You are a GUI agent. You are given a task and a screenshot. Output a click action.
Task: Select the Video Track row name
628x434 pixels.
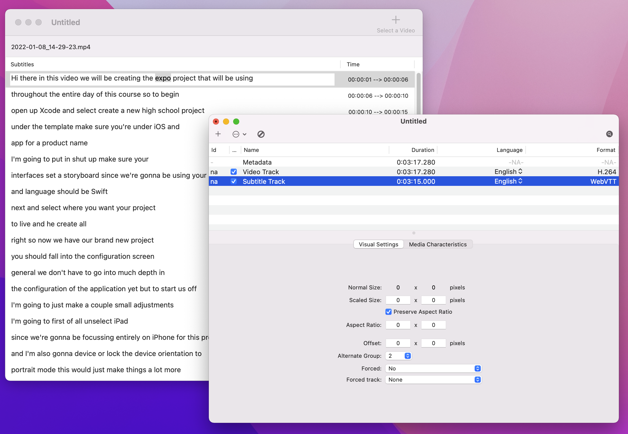[x=261, y=172]
